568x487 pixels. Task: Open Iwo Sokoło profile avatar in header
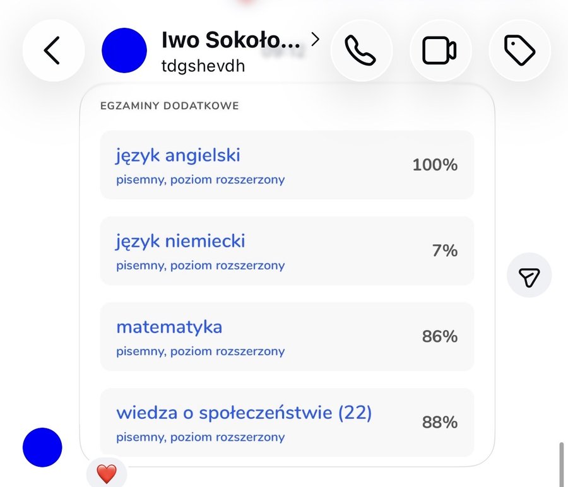click(124, 50)
